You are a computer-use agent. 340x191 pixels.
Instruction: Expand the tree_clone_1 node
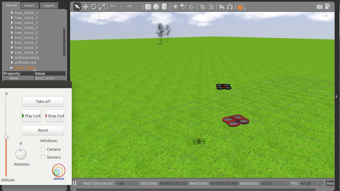click(x=12, y=13)
